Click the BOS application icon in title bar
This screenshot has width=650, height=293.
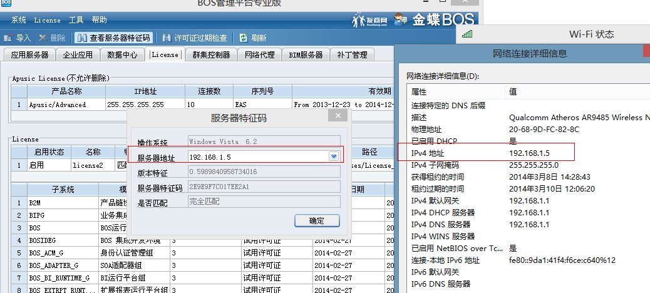pos(5,3)
